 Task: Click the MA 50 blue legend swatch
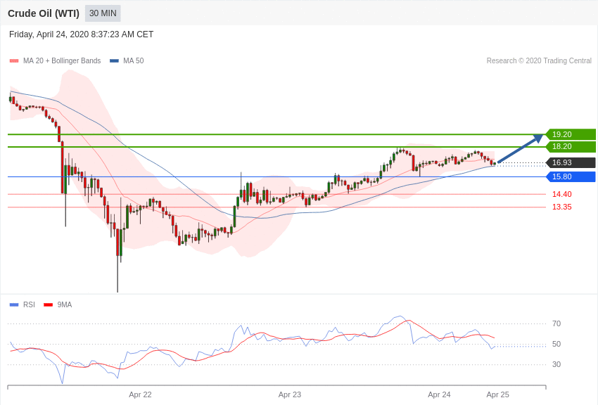coord(114,61)
